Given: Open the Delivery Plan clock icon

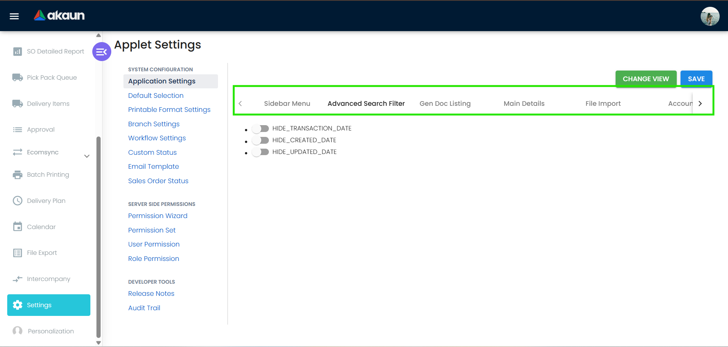Looking at the screenshot, I should coord(17,201).
